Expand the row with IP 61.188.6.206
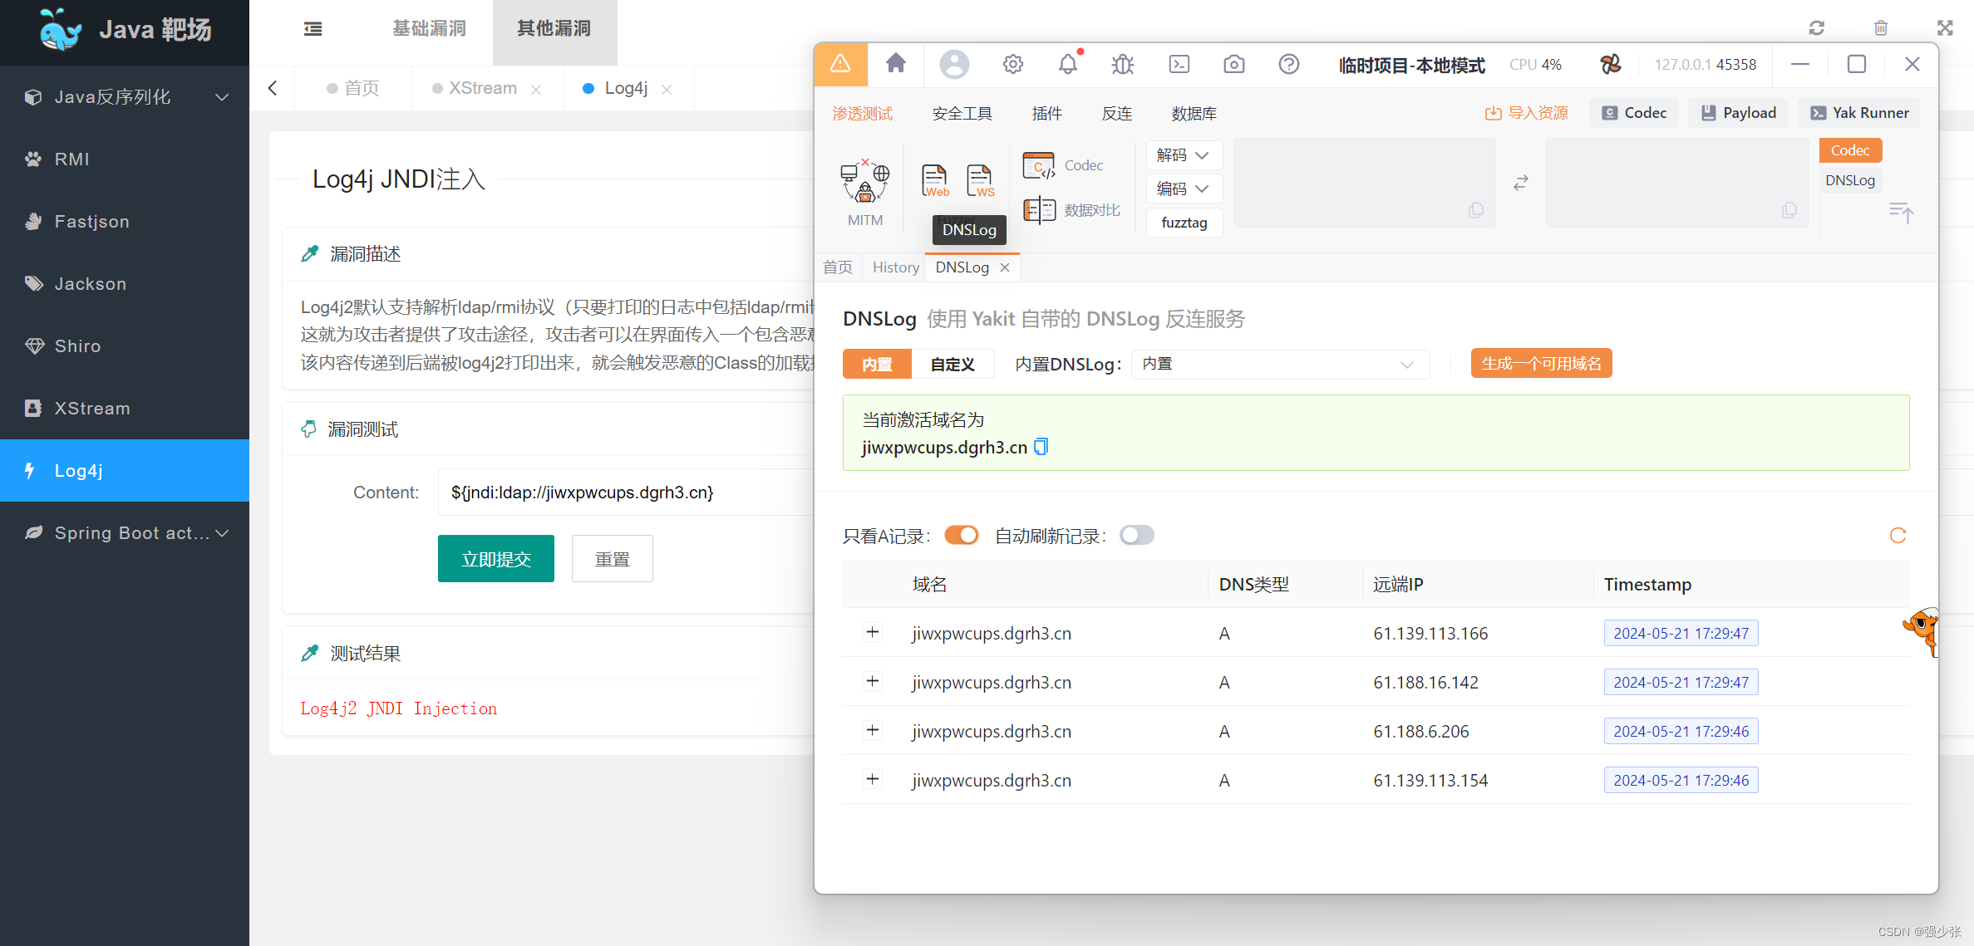 [x=873, y=731]
